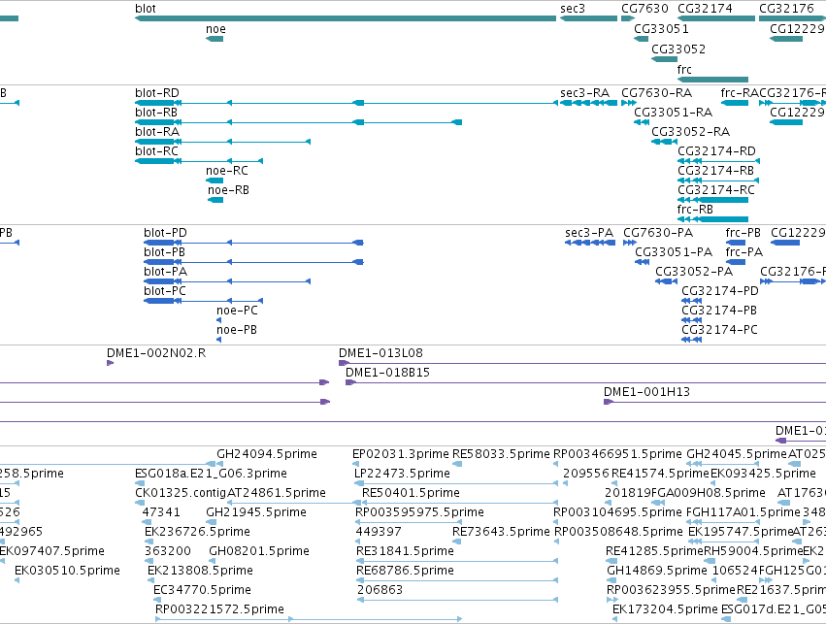826x624 pixels.
Task: Click EST EK030510.5prime
Action: [17, 581]
